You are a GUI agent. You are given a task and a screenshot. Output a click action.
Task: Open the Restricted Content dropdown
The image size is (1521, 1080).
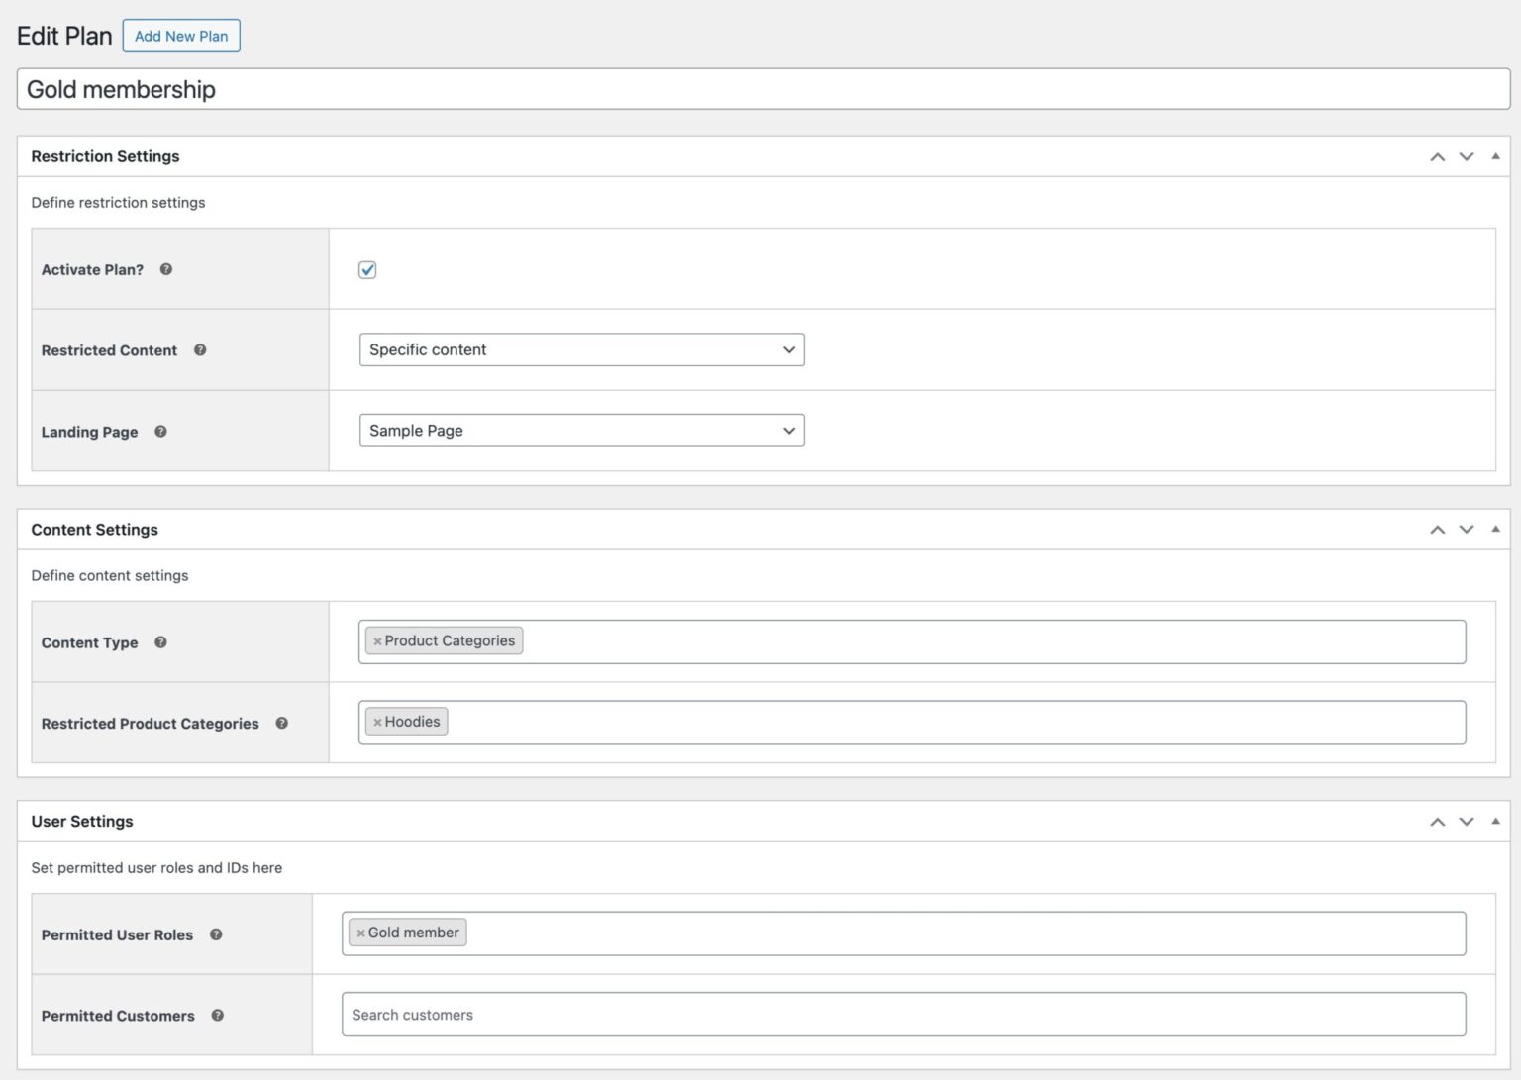(x=582, y=349)
